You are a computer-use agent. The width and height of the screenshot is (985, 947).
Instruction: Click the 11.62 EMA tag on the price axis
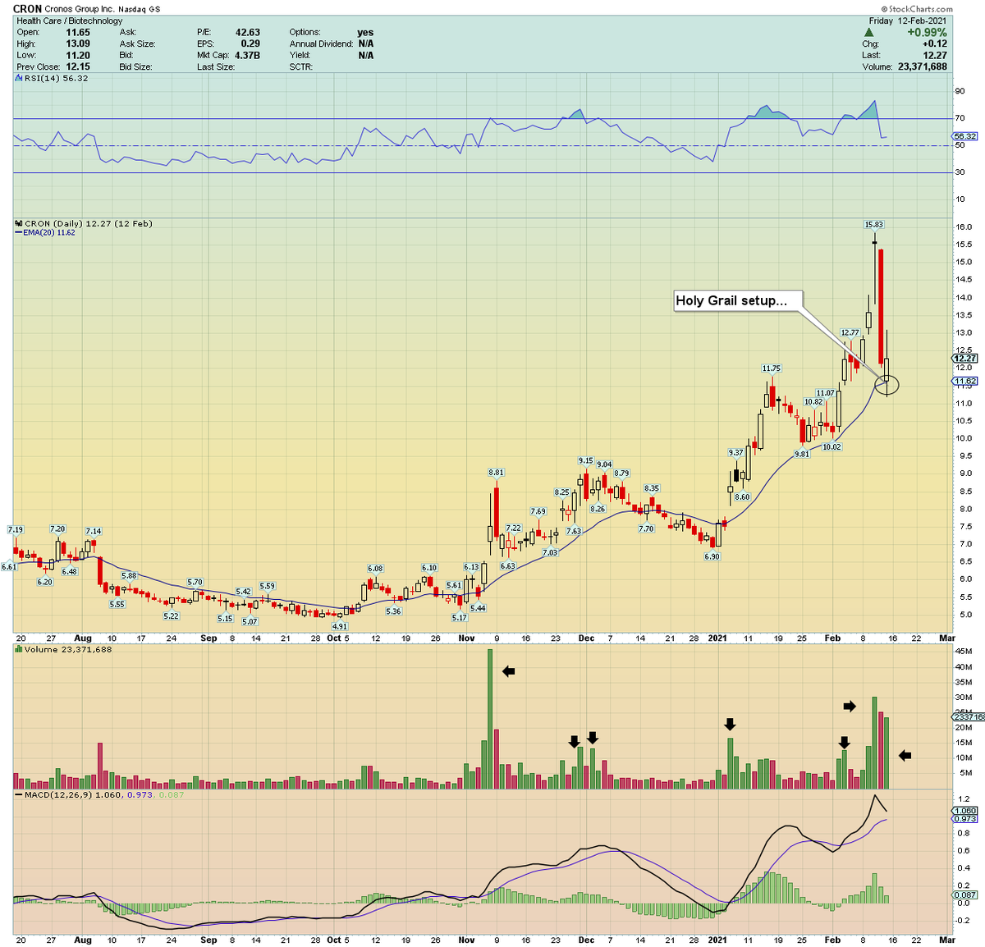point(964,381)
